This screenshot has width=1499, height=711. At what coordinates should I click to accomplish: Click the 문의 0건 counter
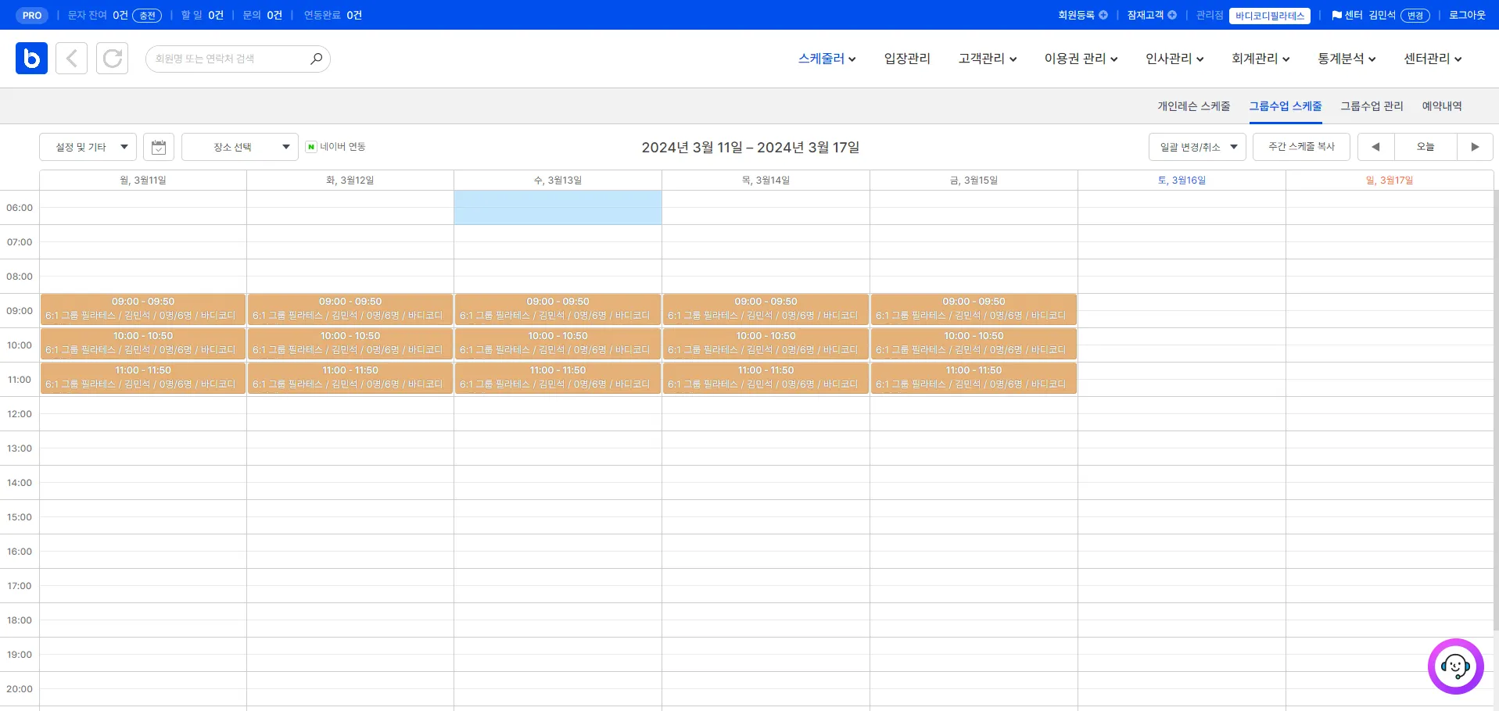(262, 15)
